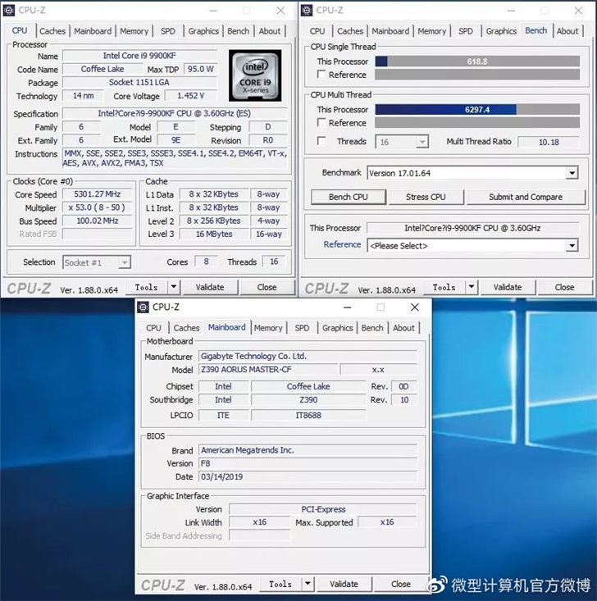Click the Intel Core i9 X-series logo
Viewport: 597px width, 601px height.
pyautogui.click(x=255, y=75)
